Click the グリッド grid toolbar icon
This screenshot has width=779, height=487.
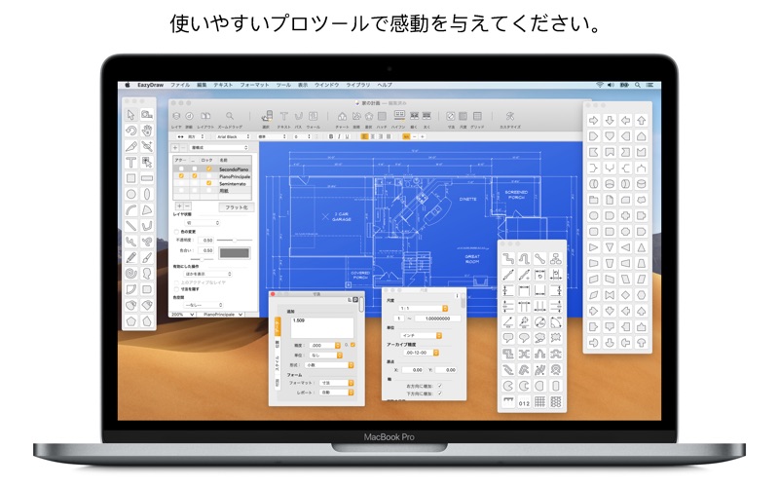point(477,116)
